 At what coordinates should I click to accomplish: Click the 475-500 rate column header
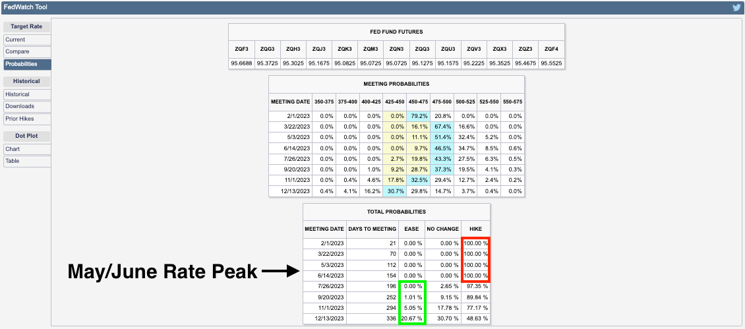442,102
